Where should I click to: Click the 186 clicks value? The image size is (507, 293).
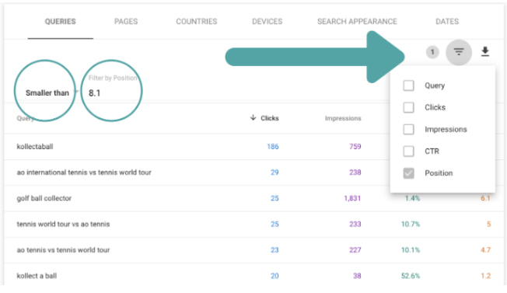tap(273, 147)
